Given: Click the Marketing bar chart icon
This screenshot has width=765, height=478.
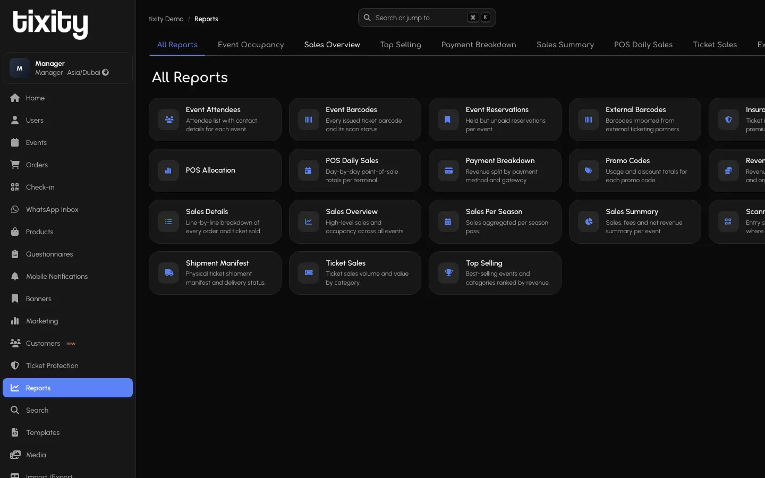Looking at the screenshot, I should pos(15,321).
